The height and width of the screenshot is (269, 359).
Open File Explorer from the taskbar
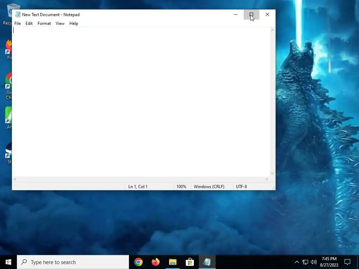(173, 262)
